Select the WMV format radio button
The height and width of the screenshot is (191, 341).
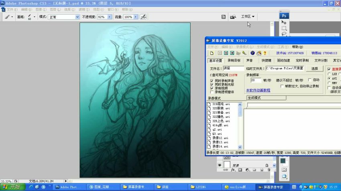[329, 83]
